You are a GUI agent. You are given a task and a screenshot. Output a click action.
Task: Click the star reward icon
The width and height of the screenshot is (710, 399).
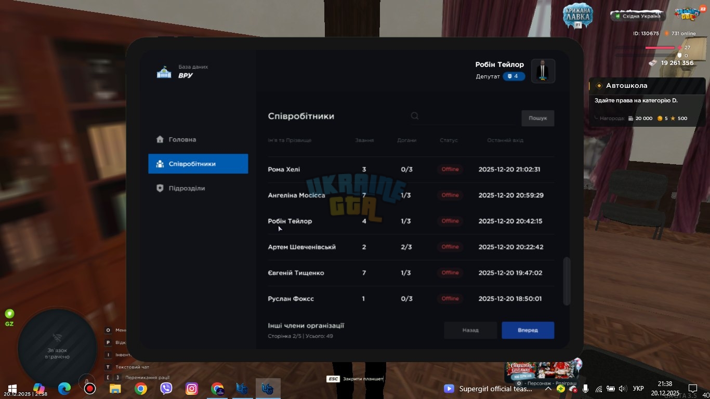(673, 118)
